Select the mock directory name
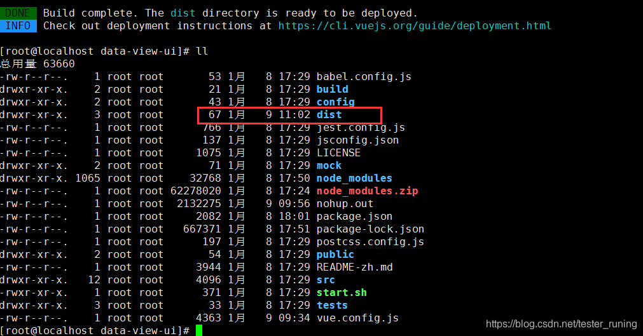643x336 pixels. click(x=329, y=166)
